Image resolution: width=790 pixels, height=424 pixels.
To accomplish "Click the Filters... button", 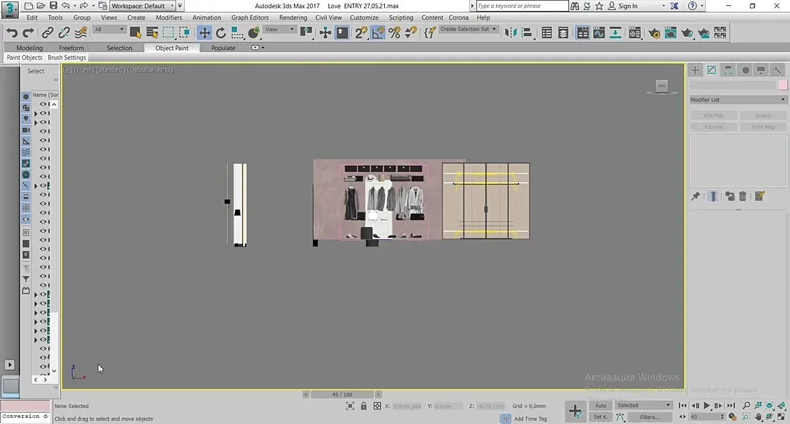I will 649,417.
